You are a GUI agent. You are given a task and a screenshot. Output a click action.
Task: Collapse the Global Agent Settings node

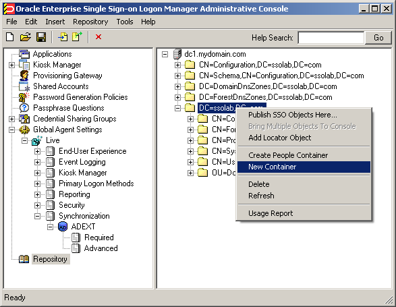coord(11,130)
